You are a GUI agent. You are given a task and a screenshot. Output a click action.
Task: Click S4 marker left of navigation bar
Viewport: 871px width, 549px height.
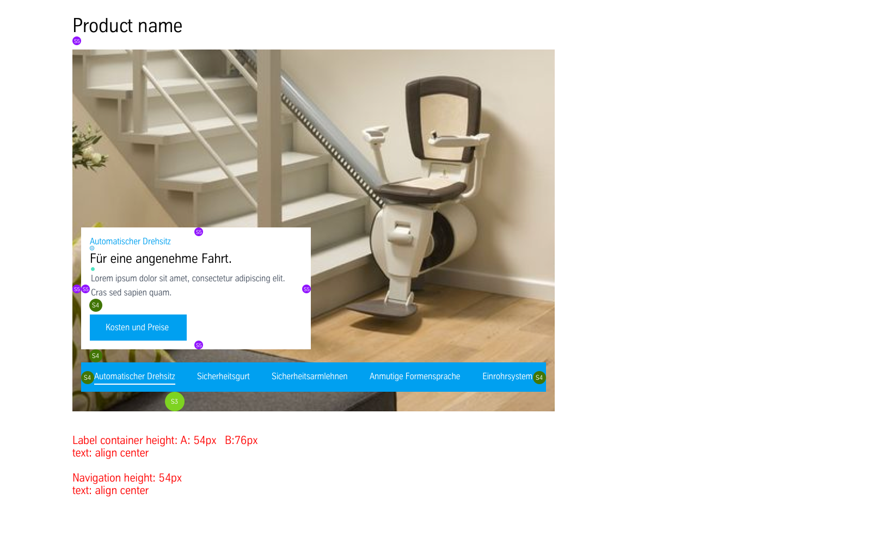(x=88, y=377)
